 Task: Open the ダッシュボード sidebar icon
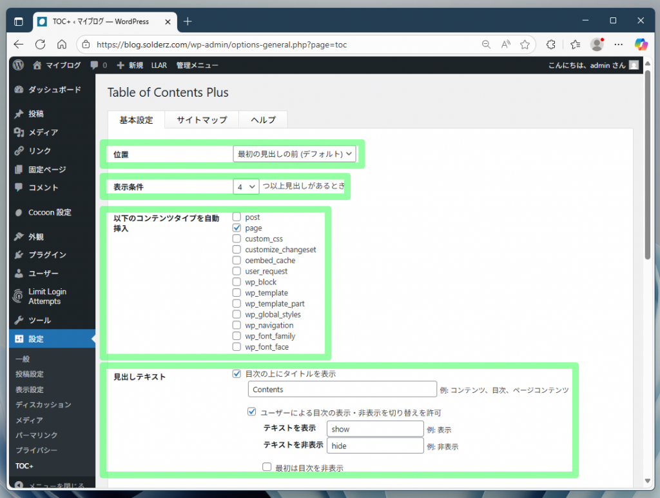(20, 89)
